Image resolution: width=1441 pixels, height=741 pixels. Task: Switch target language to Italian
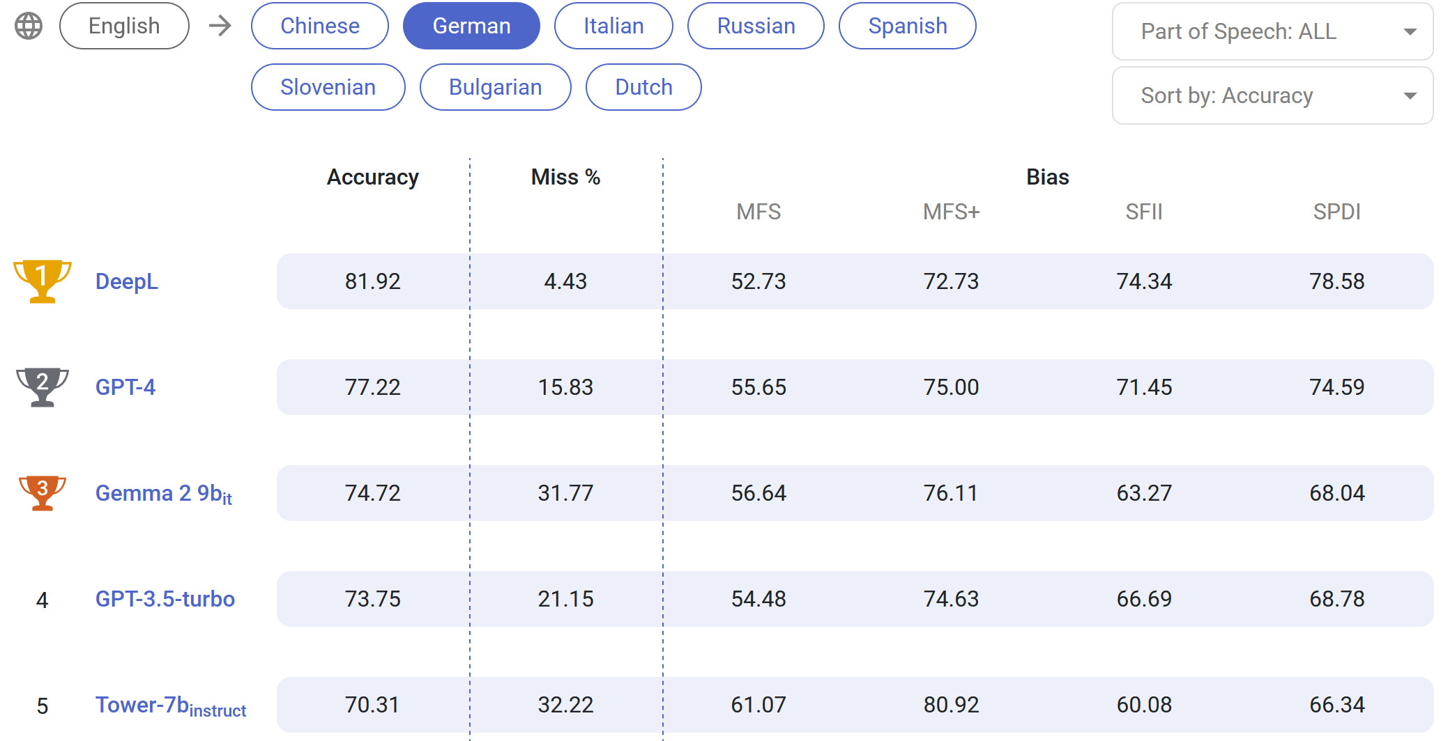point(613,26)
